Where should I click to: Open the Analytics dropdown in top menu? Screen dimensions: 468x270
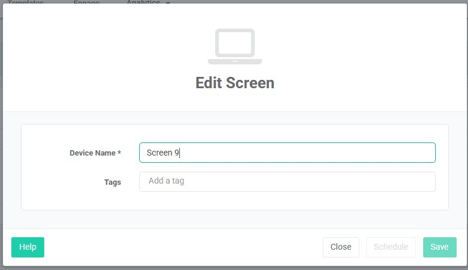pyautogui.click(x=148, y=2)
